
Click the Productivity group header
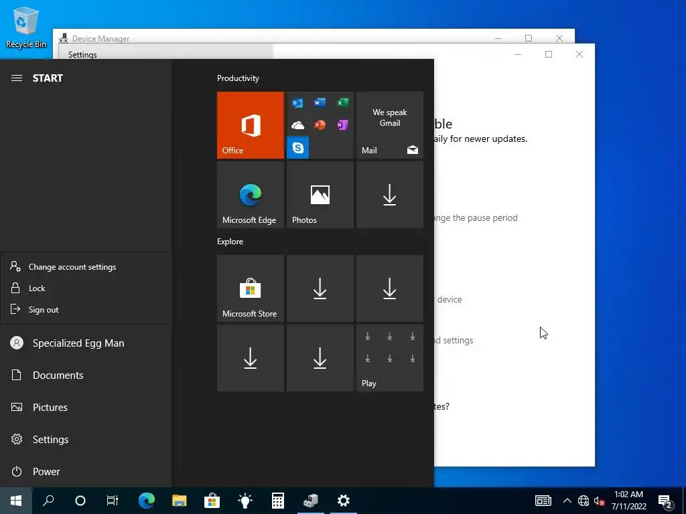point(238,78)
